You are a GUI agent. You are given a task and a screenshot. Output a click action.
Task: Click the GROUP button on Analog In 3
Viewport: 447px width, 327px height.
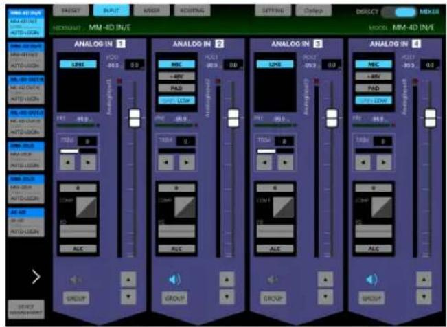273,298
